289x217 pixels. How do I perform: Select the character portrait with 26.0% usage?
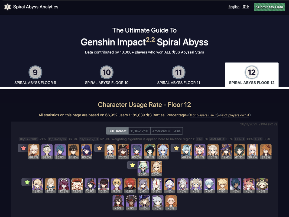(156, 169)
